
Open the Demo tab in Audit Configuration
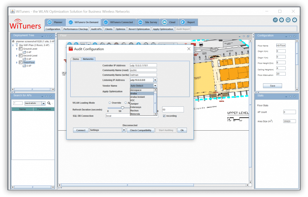pyautogui.click(x=76, y=59)
